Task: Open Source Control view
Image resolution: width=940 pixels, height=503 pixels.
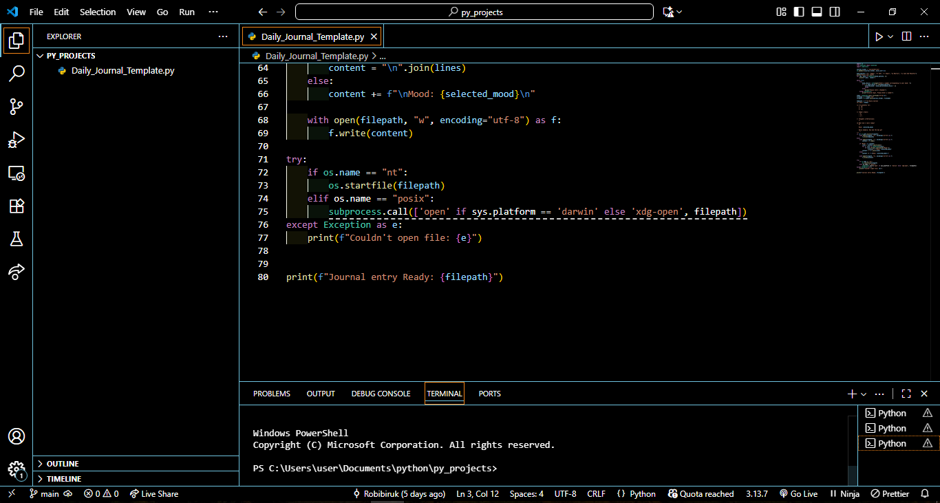Action: click(x=17, y=107)
